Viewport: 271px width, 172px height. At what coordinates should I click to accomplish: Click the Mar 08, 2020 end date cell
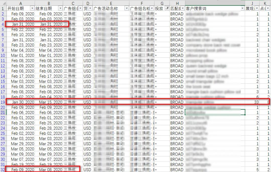click(x=49, y=169)
